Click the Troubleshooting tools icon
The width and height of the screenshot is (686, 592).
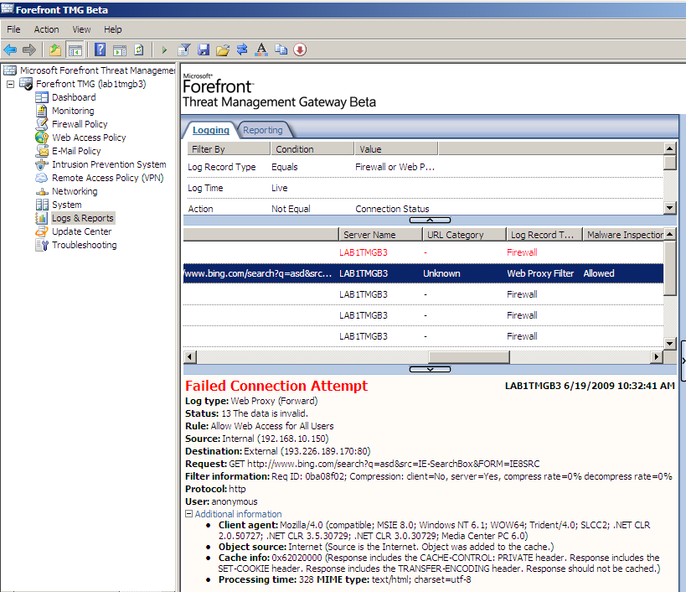pyautogui.click(x=42, y=245)
